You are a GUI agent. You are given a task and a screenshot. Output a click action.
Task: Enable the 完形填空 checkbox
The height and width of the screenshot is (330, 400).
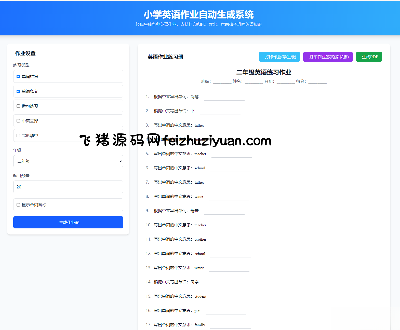(18, 135)
